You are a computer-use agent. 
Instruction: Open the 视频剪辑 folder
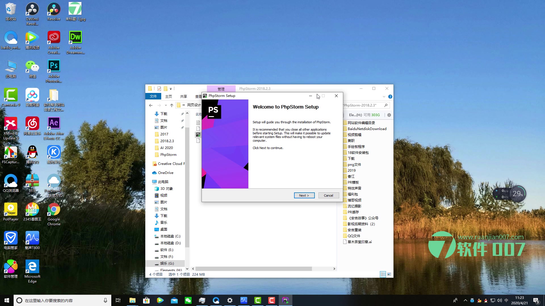pos(354,135)
